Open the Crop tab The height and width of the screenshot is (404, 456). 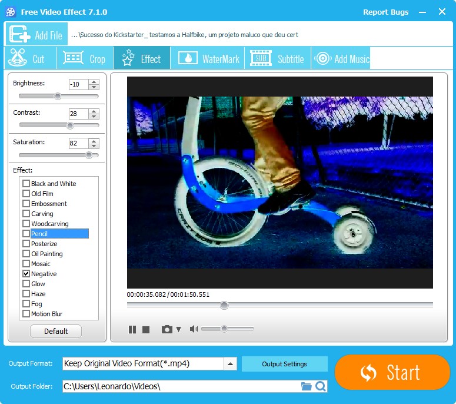85,58
